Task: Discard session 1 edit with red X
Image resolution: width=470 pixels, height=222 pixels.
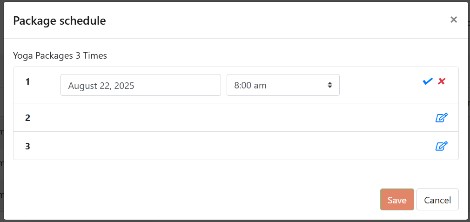Action: [442, 81]
